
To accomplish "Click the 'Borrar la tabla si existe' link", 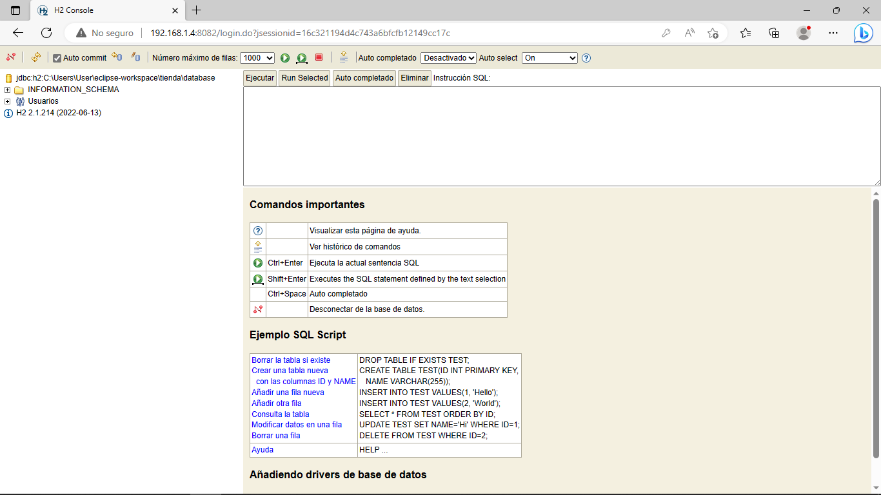I will (x=291, y=360).
